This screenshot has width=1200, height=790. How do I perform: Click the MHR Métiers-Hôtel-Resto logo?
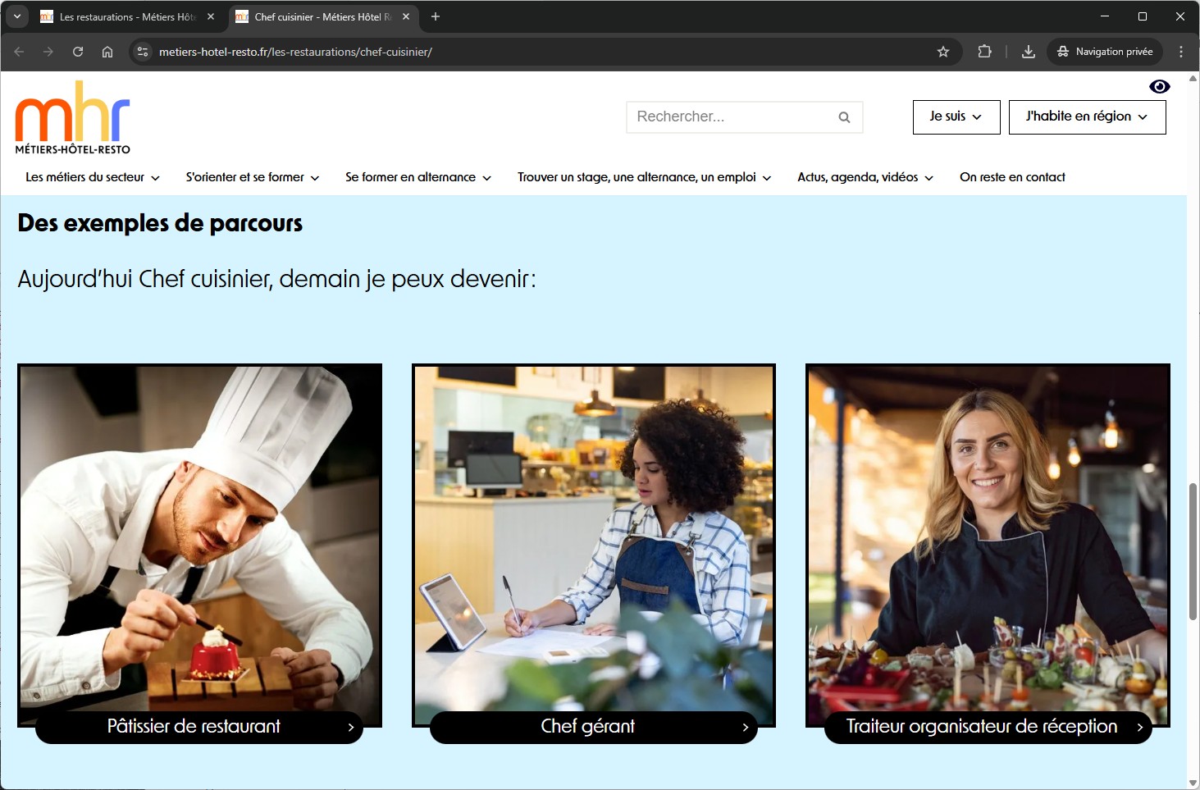click(x=72, y=117)
